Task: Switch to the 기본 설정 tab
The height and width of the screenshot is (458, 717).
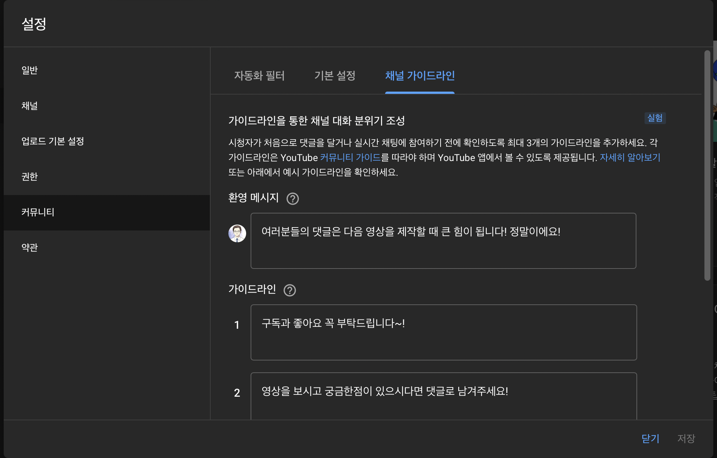Action: pyautogui.click(x=334, y=76)
